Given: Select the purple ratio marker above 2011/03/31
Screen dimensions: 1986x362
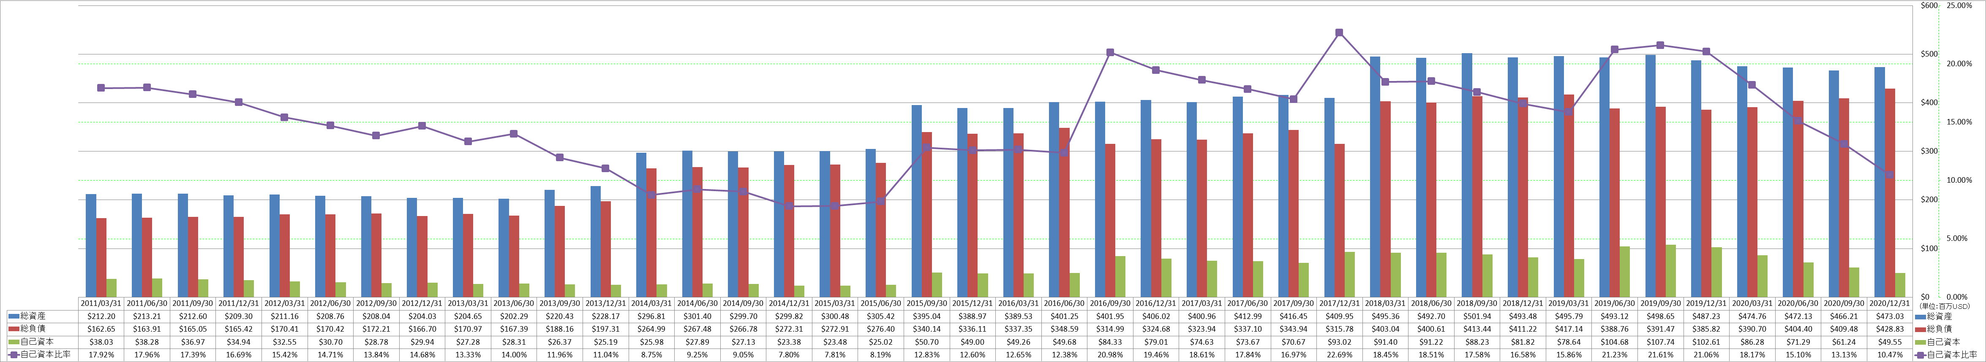Looking at the screenshot, I should point(101,88).
